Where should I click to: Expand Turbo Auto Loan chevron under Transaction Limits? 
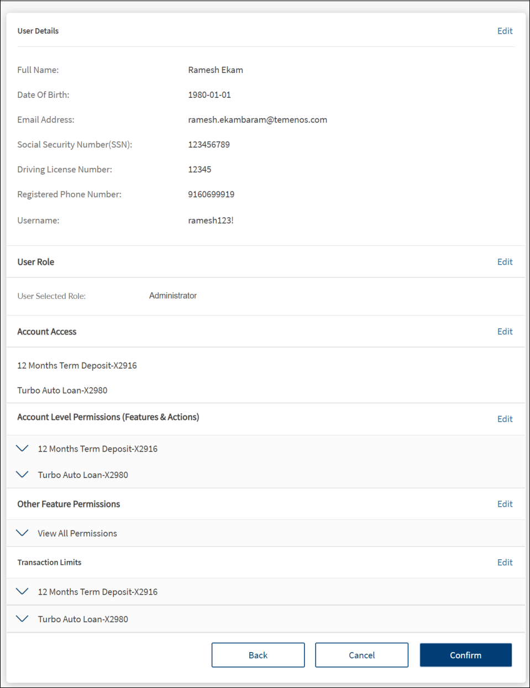pyautogui.click(x=22, y=618)
